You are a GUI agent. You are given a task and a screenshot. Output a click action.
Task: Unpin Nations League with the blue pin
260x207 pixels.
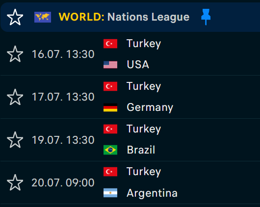coord(206,17)
